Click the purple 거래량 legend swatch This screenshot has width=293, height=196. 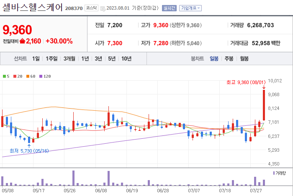pyautogui.click(x=274, y=173)
